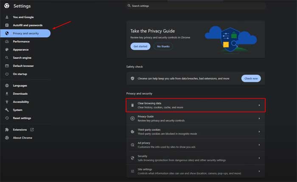The image size is (297, 182).
Task: Click the Site settings sliders icon
Action: coord(132,171)
